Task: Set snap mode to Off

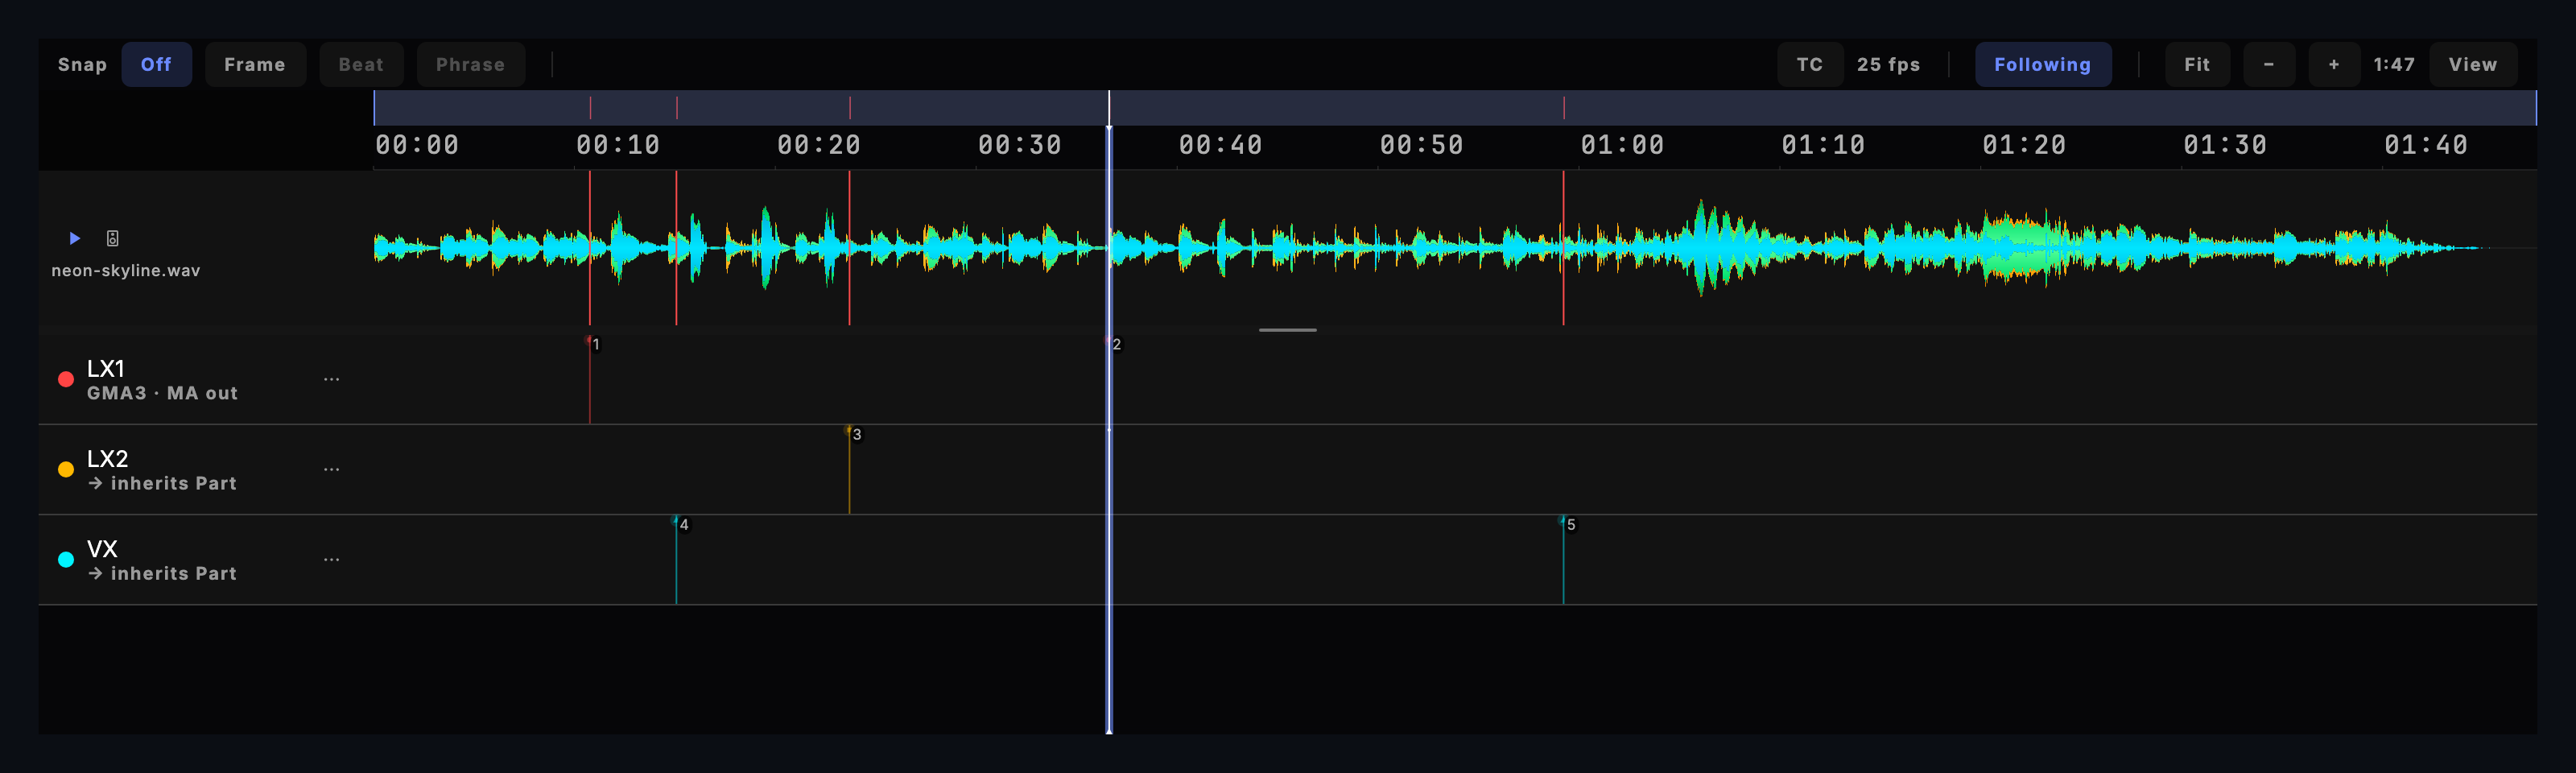Action: coord(156,65)
